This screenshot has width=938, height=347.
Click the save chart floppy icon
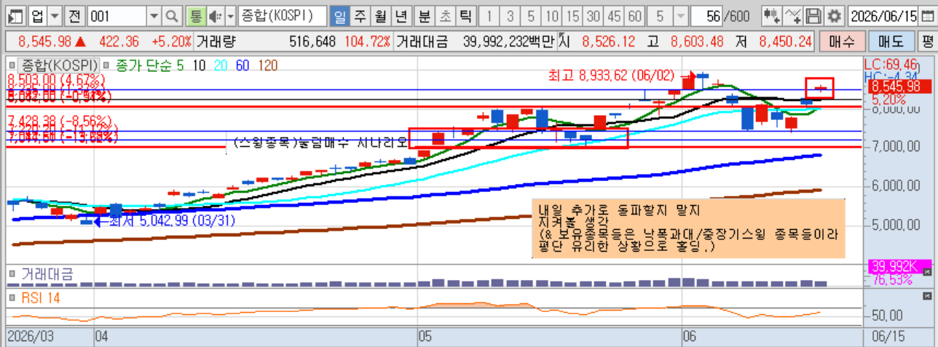(x=814, y=15)
